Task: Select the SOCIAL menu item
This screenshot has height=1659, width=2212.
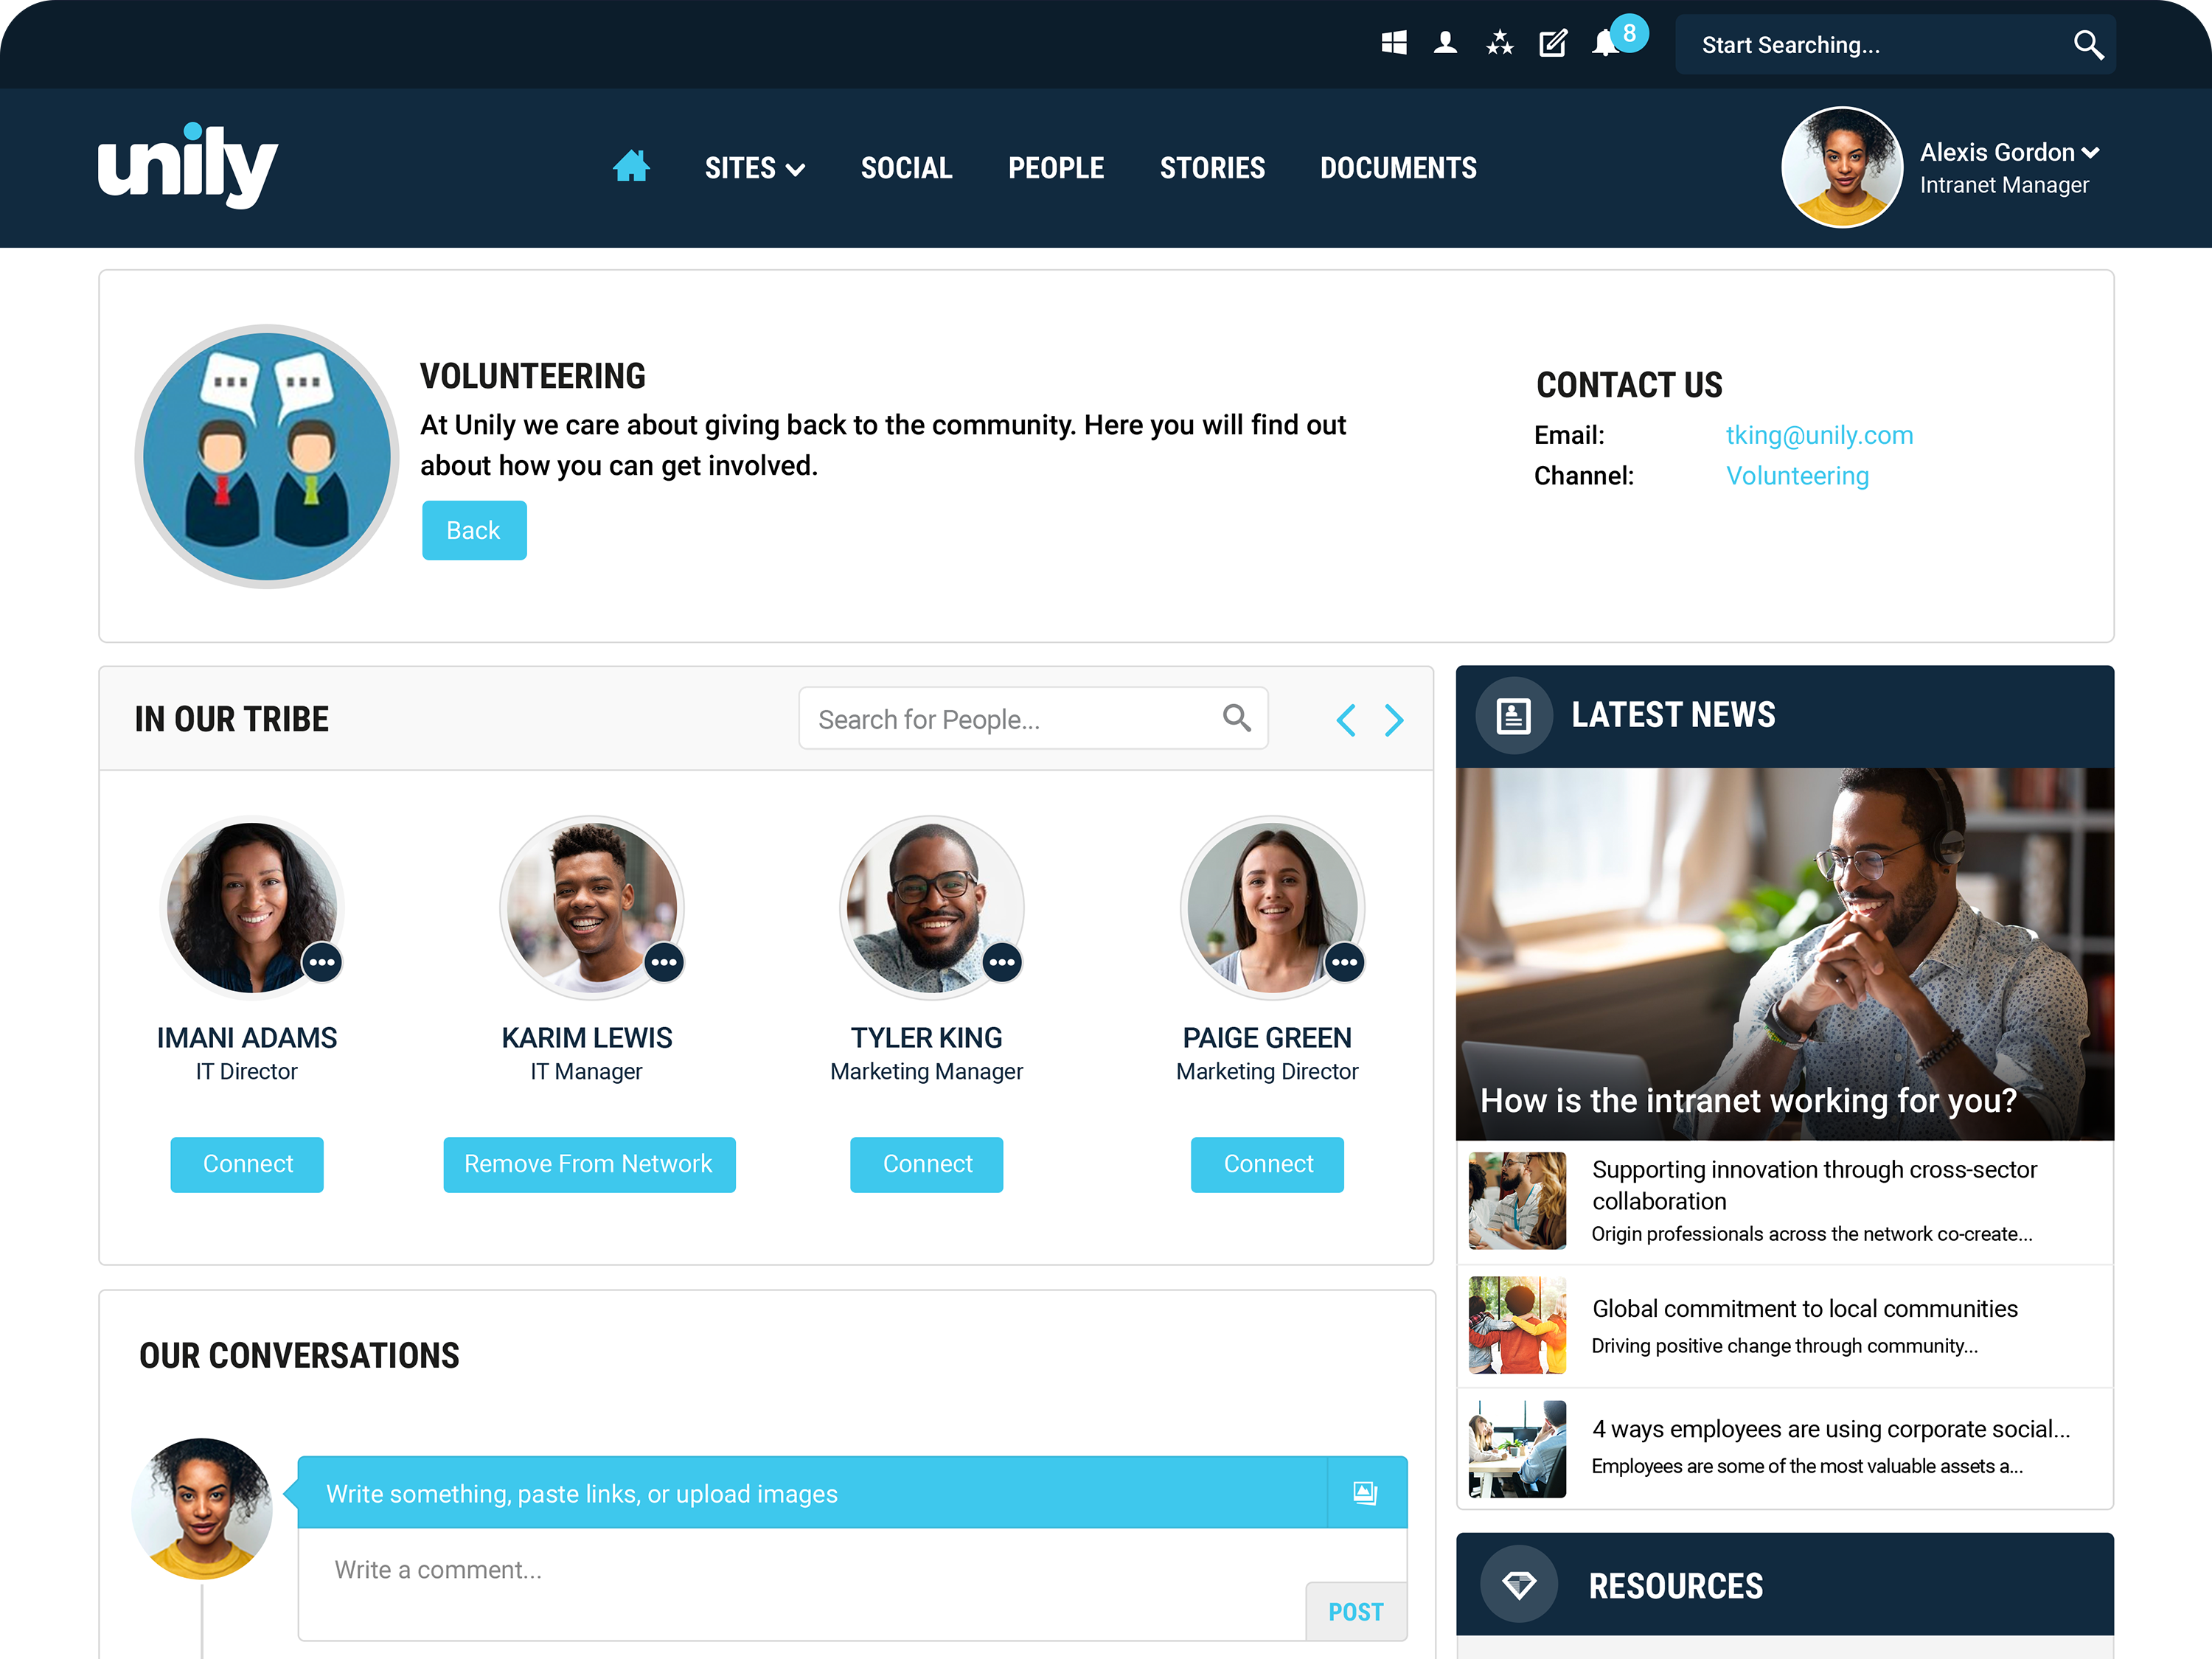Action: (x=905, y=167)
